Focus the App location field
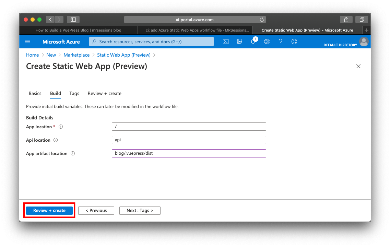This screenshot has height=247, width=390. coord(189,127)
